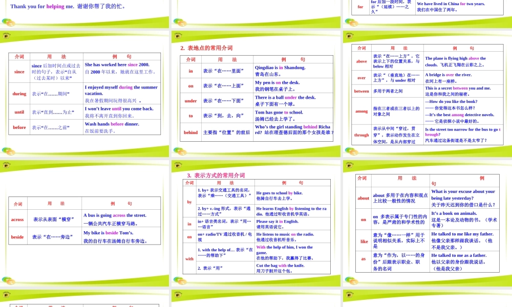Click the 'beside' preposition cell
Screen dimensions: 512x307
point(17,237)
